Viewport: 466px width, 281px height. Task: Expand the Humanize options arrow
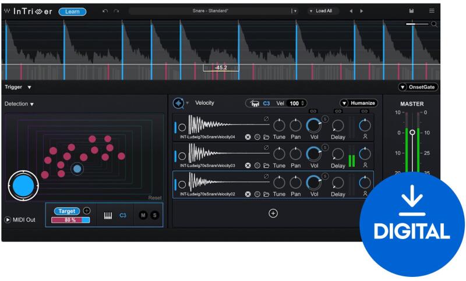tap(344, 103)
